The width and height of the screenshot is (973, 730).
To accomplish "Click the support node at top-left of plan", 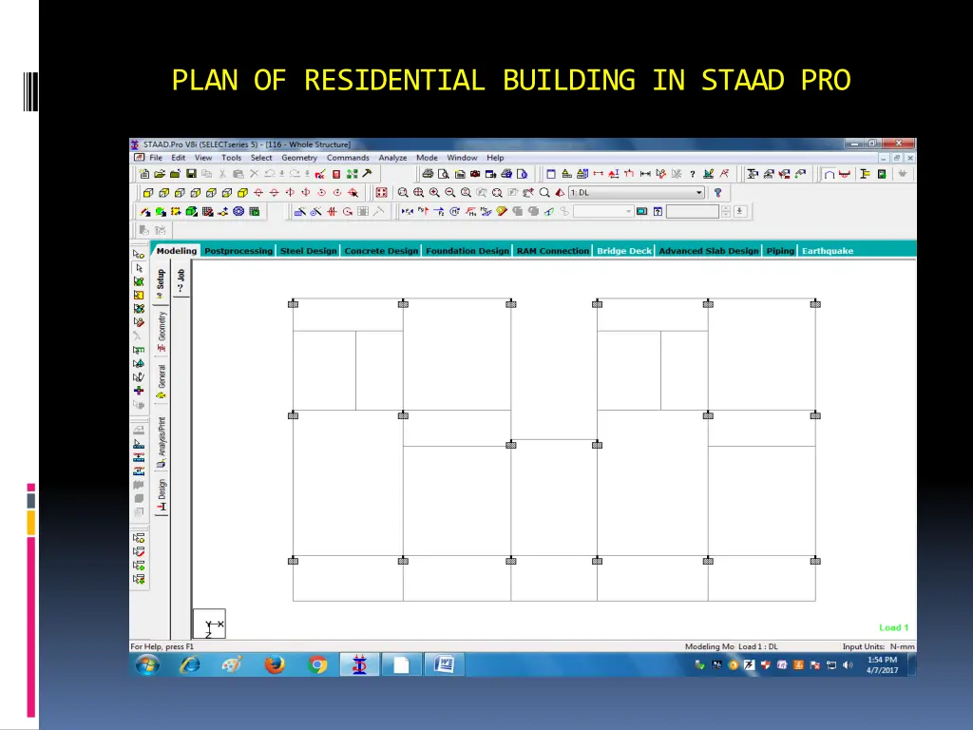I will pyautogui.click(x=294, y=304).
